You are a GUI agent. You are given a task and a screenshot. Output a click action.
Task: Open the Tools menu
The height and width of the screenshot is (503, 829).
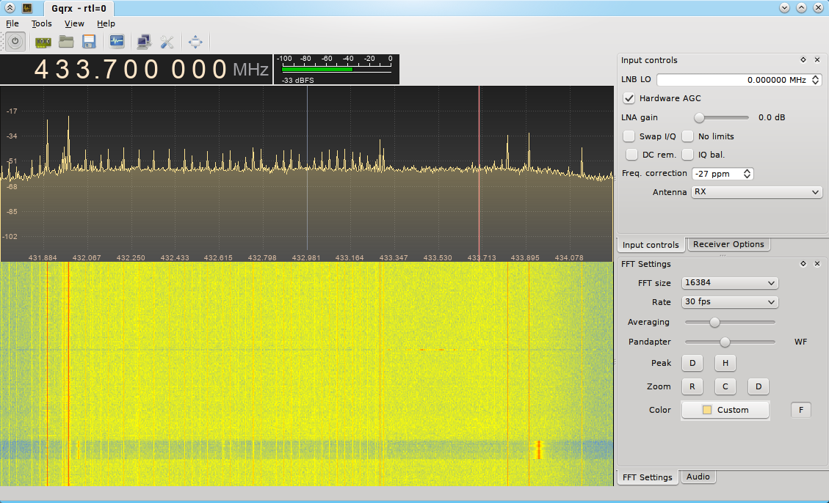(x=41, y=23)
